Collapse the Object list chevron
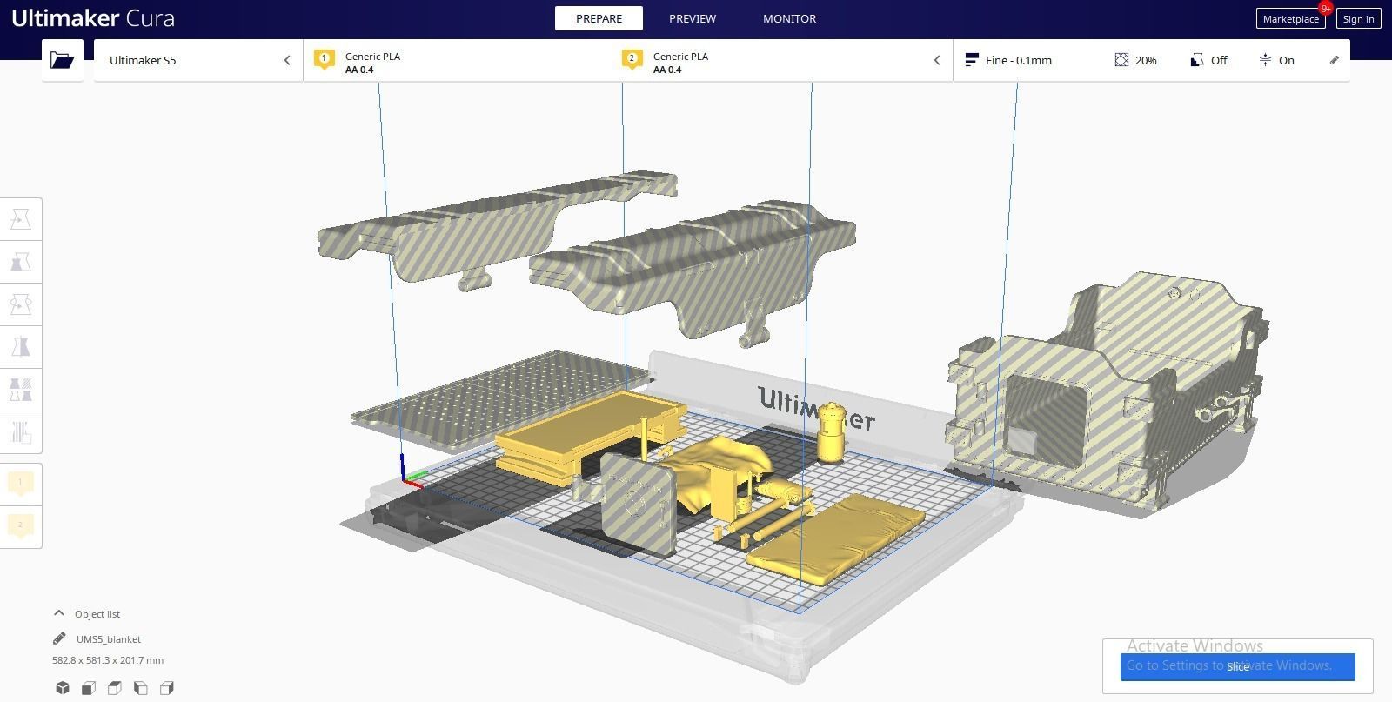 pos(58,613)
